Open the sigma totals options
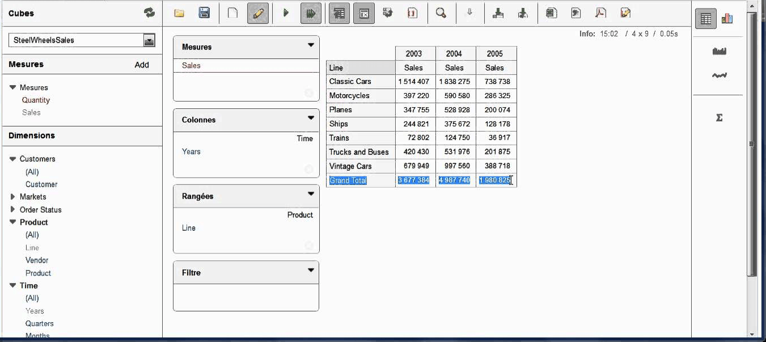 (x=718, y=117)
